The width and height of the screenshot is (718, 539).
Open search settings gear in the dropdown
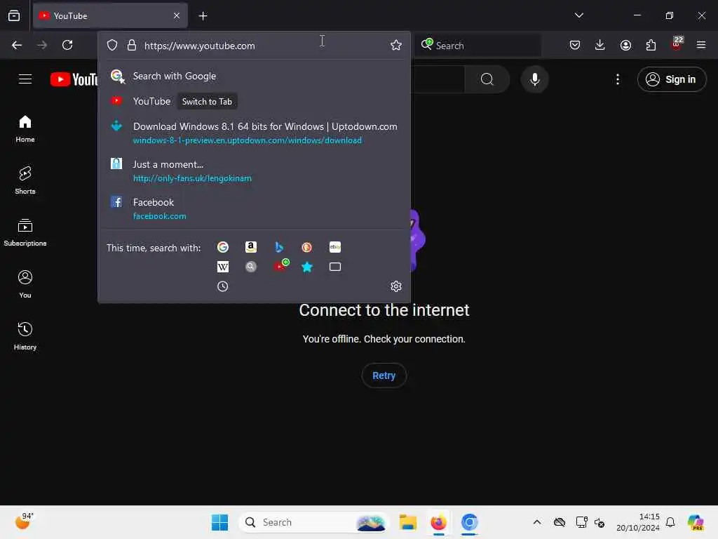(396, 286)
